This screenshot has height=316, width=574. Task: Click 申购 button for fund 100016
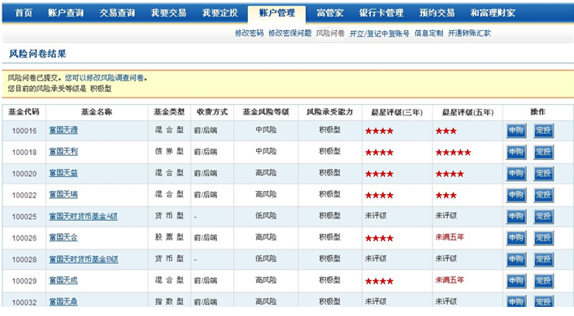tap(516, 131)
